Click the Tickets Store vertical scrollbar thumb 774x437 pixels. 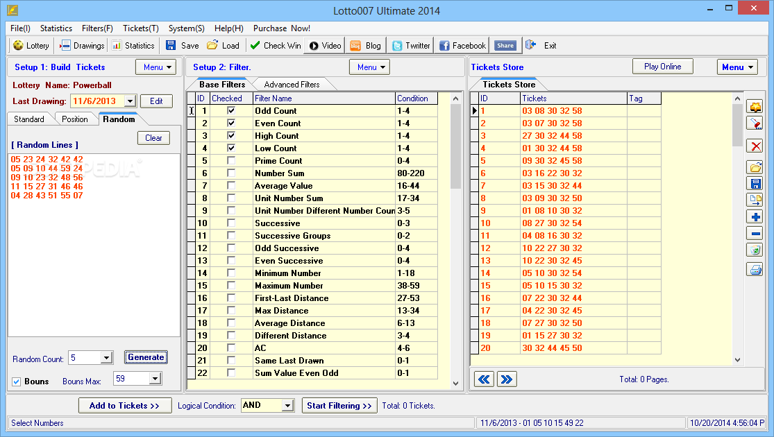tap(737, 126)
